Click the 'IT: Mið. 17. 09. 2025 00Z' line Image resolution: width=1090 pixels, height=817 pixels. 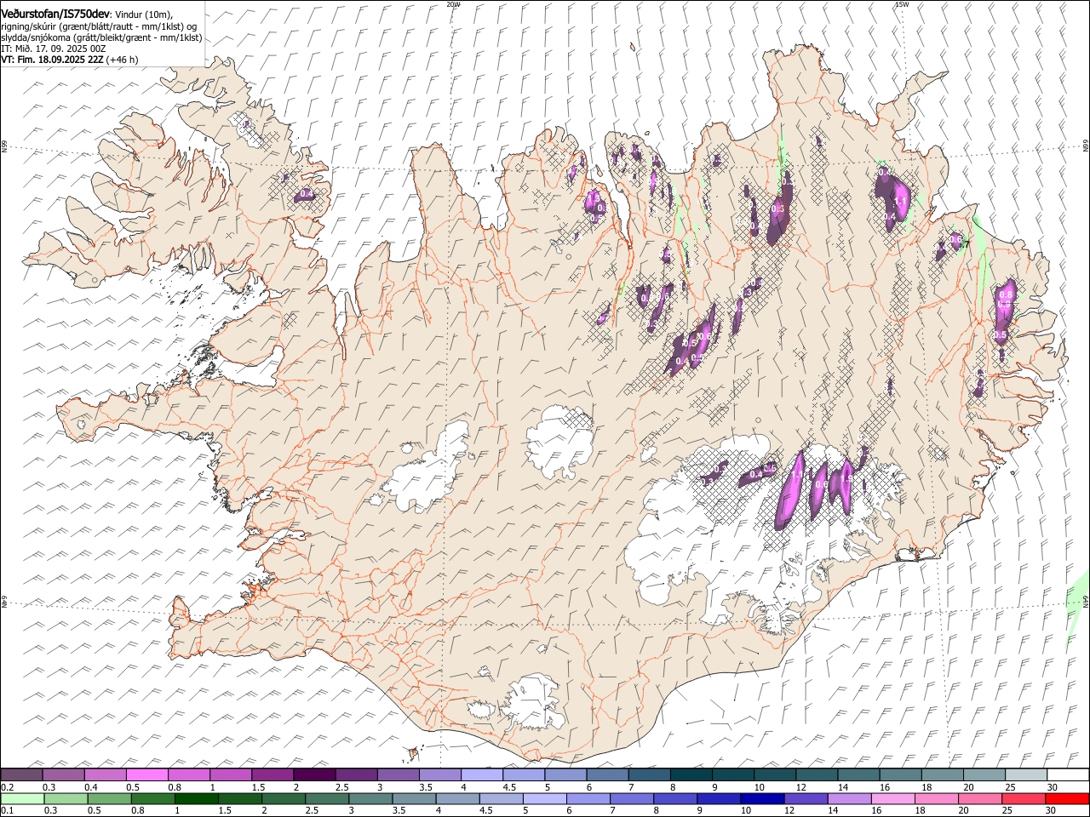pos(53,49)
